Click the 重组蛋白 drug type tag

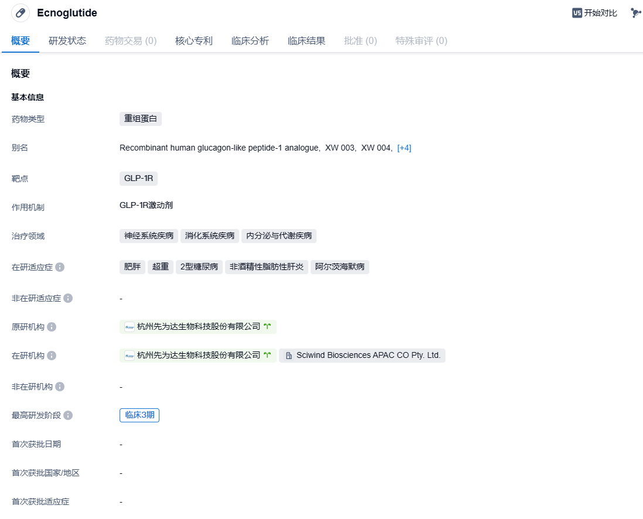(141, 119)
